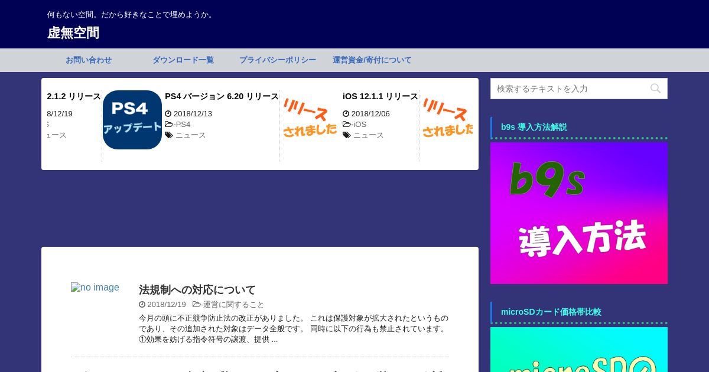Open iOS 12.1.1 リリース article
This screenshot has width=709, height=372.
[380, 96]
